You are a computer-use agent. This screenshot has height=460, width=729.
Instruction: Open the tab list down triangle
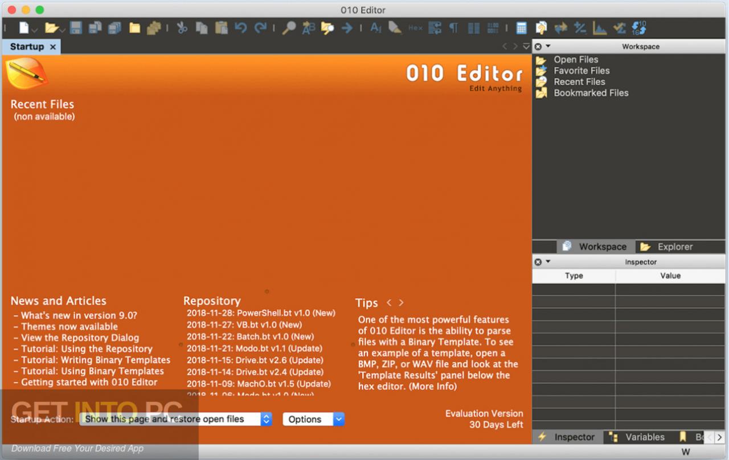[526, 47]
